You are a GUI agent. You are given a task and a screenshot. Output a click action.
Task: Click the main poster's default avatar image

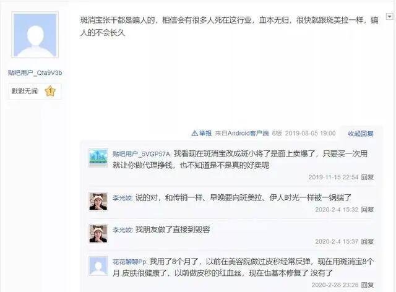(35, 35)
